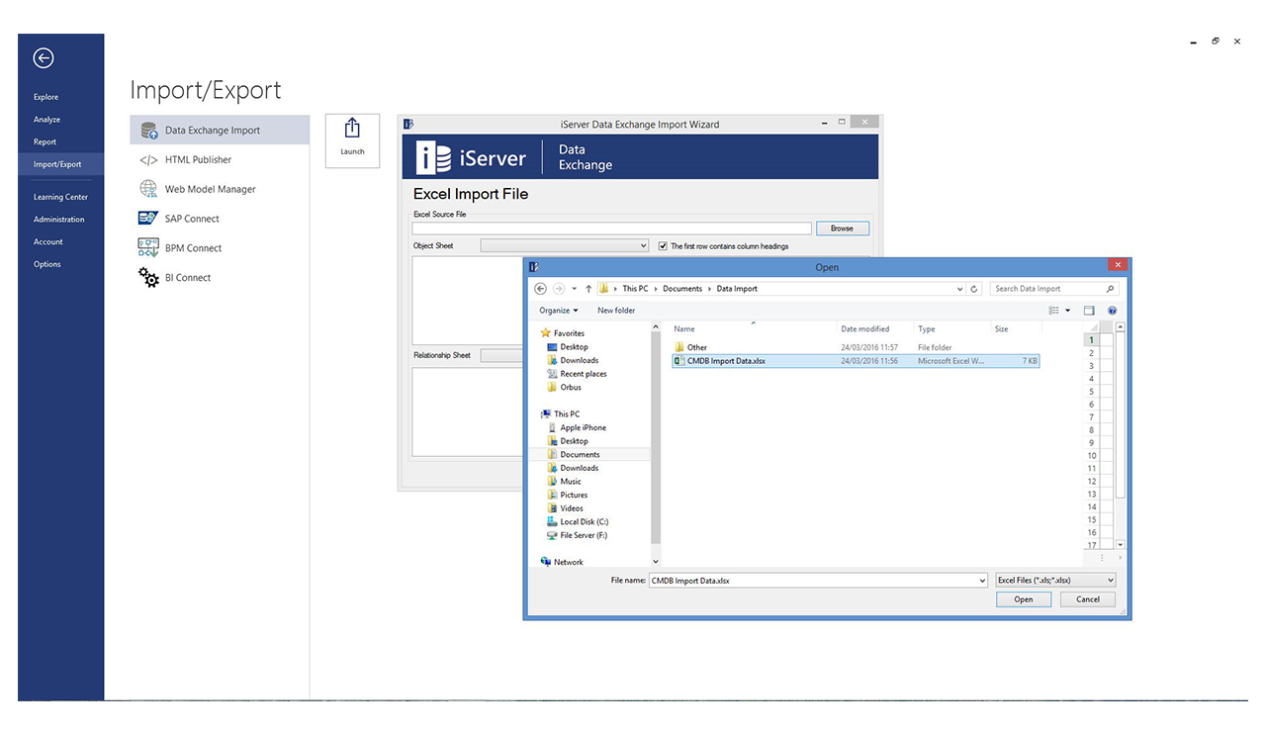Screen dimensions: 1266x734
Task: Click Documents in the breadcrumb path
Action: tap(682, 289)
